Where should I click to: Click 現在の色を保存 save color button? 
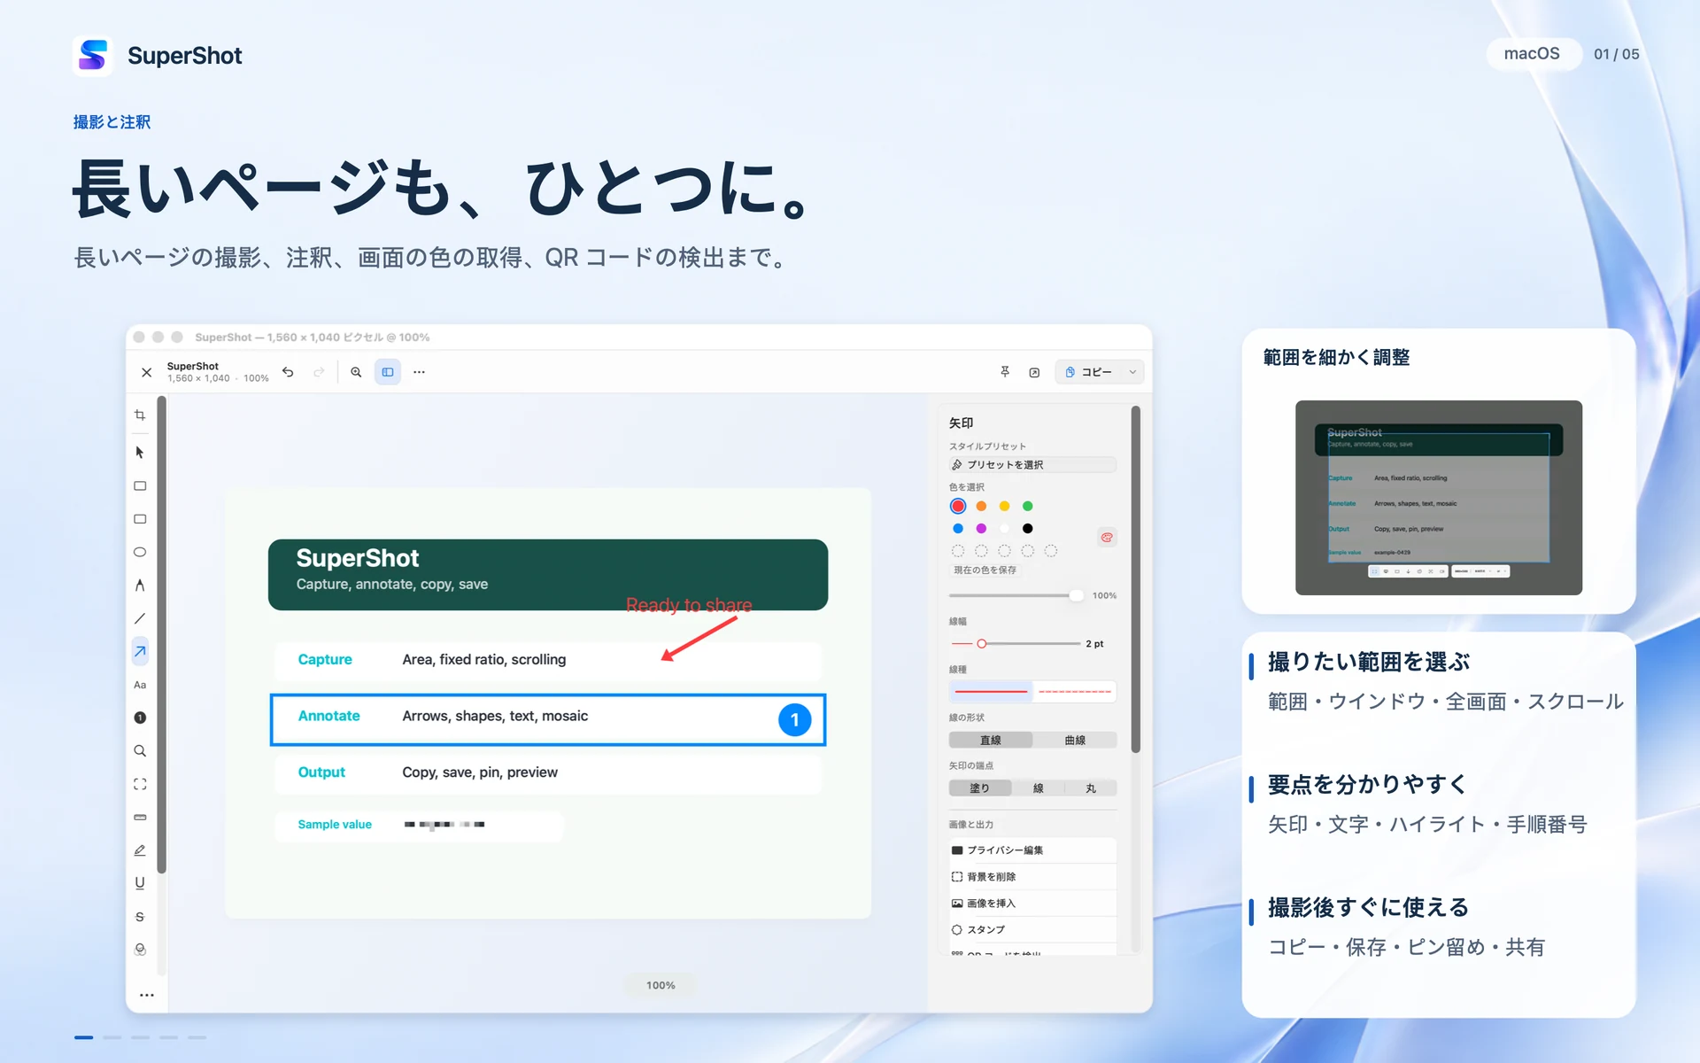coord(985,570)
